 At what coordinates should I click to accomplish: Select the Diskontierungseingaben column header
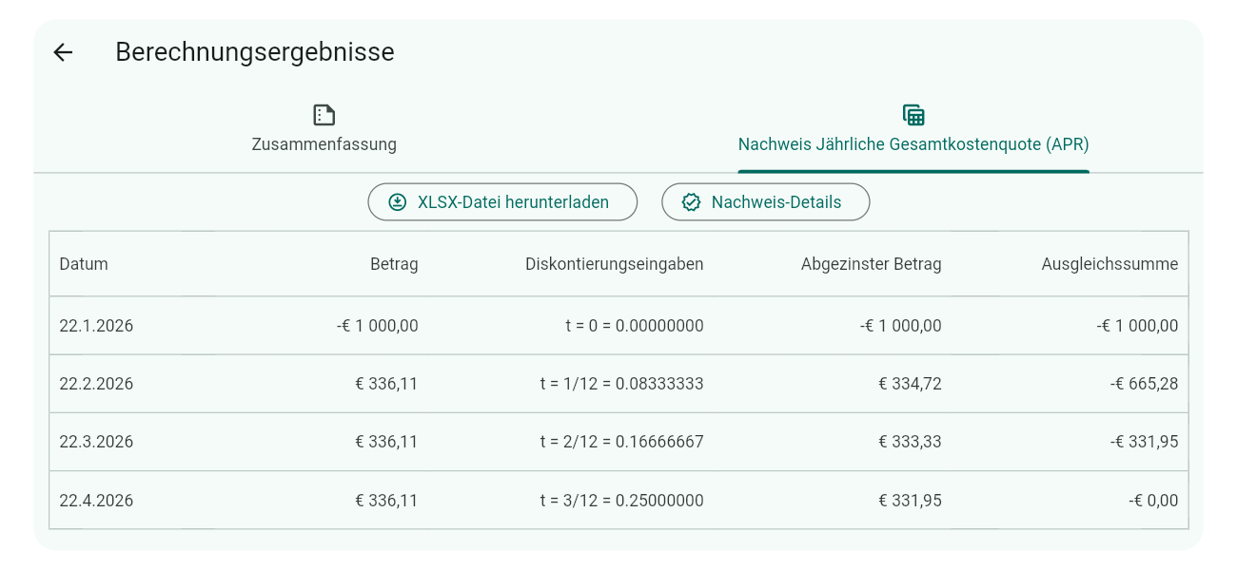613,264
